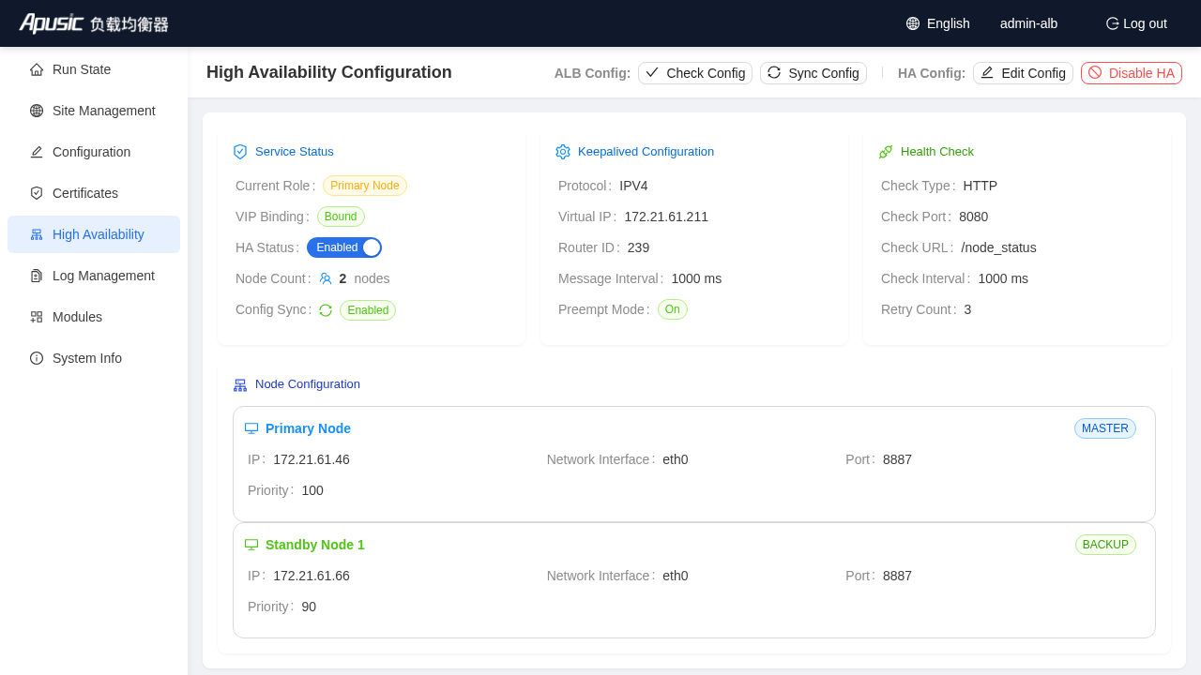Click the Standby Node 1 monitor icon
Image resolution: width=1201 pixels, height=675 pixels.
click(x=251, y=545)
